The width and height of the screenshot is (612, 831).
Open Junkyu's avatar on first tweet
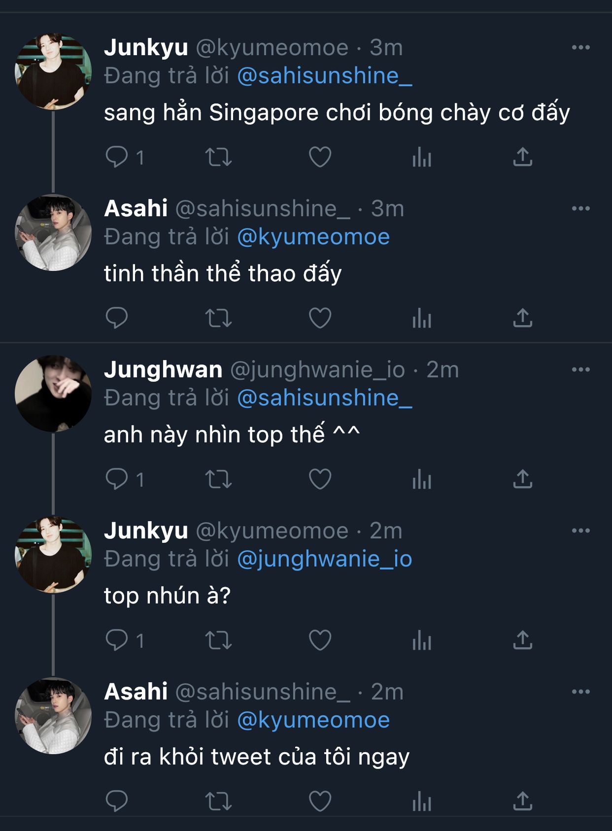click(53, 71)
